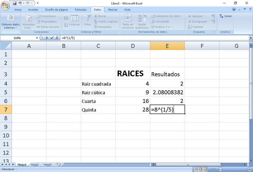
Task: Switch to Page Break Preview button
Action: pyautogui.click(x=205, y=169)
